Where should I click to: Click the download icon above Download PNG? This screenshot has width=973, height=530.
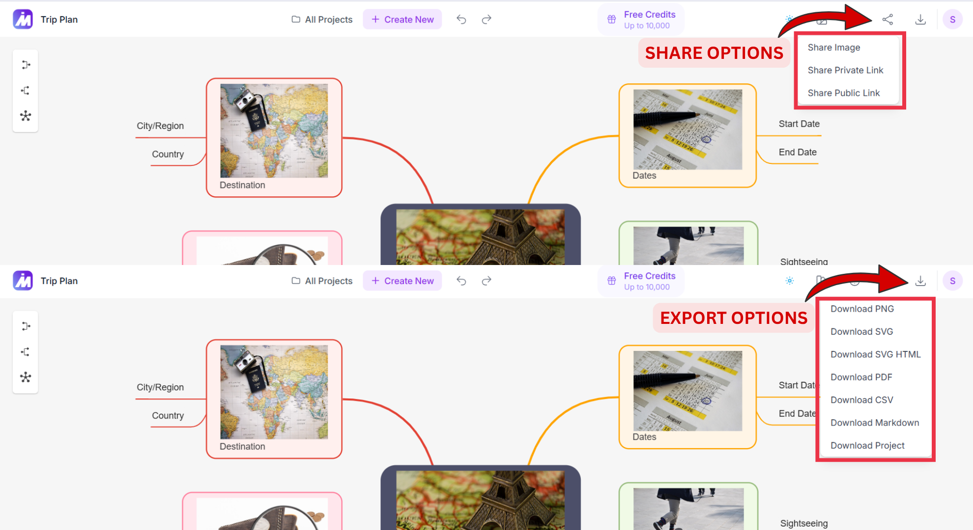pyautogui.click(x=920, y=281)
